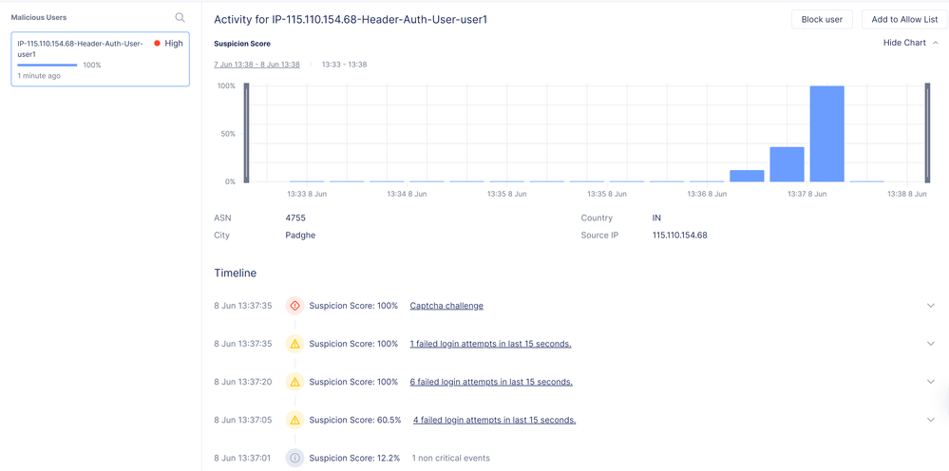The width and height of the screenshot is (949, 471).
Task: Click warning icon for 1 failed login event
Action: click(294, 344)
